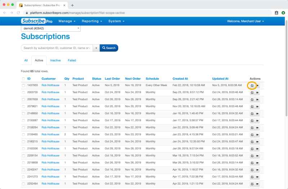Check the box for subscription 2209154
Image resolution: width=288 pixels, height=189 pixels.
23,155
